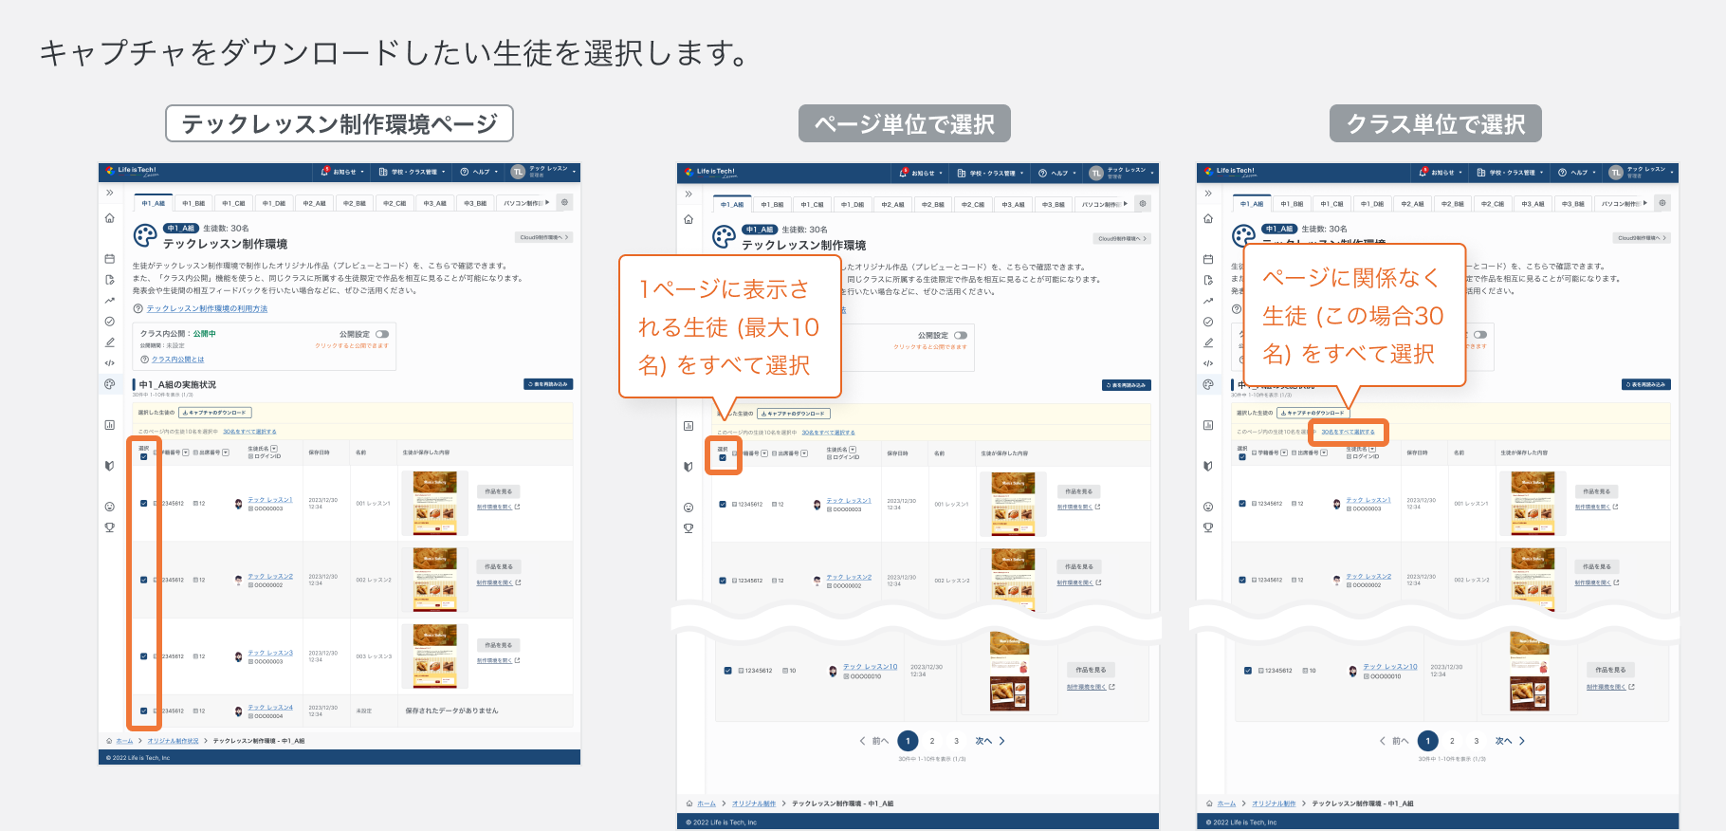
Task: Toggle header select-all checkbox in left screenshot
Action: click(144, 456)
